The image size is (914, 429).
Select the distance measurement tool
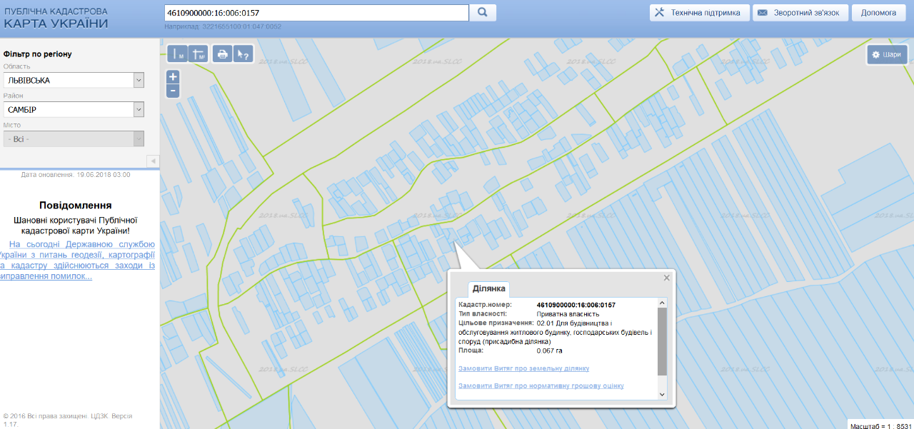[176, 54]
